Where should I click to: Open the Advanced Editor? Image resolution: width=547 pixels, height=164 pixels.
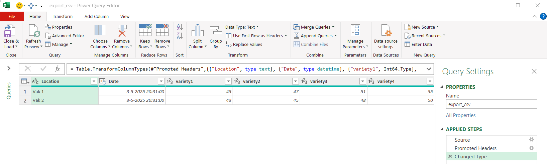[x=65, y=36]
